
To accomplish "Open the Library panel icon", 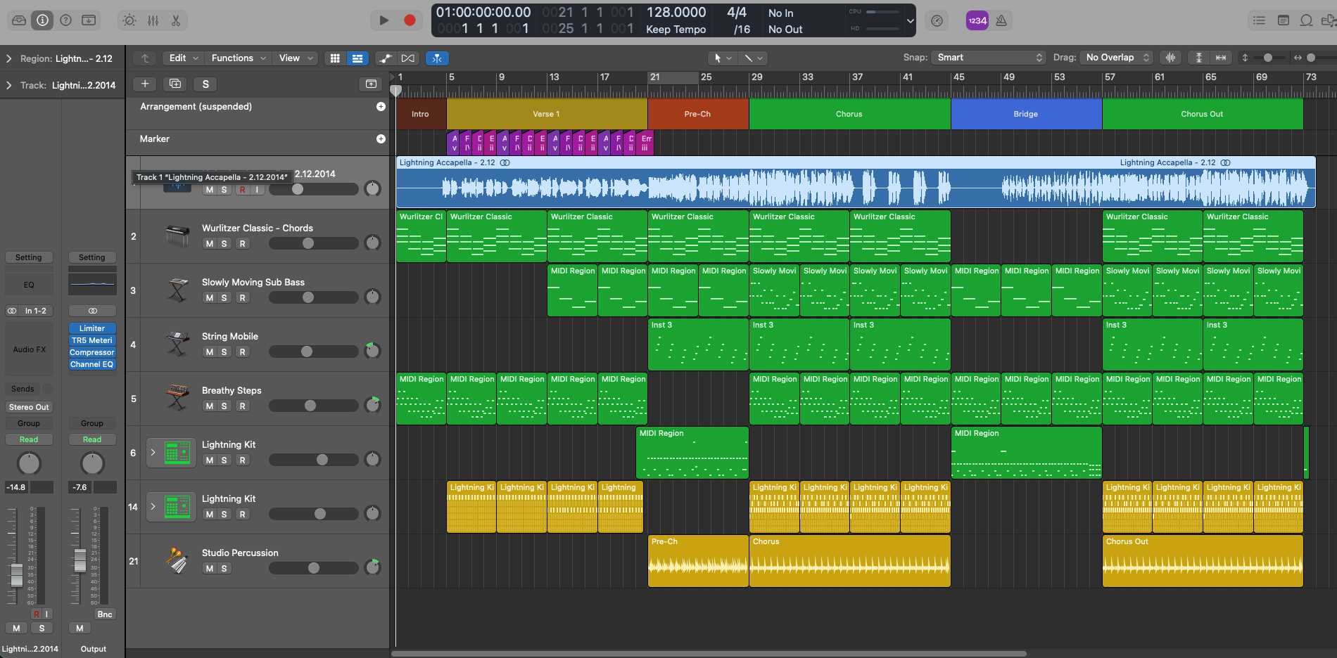I will click(x=19, y=20).
